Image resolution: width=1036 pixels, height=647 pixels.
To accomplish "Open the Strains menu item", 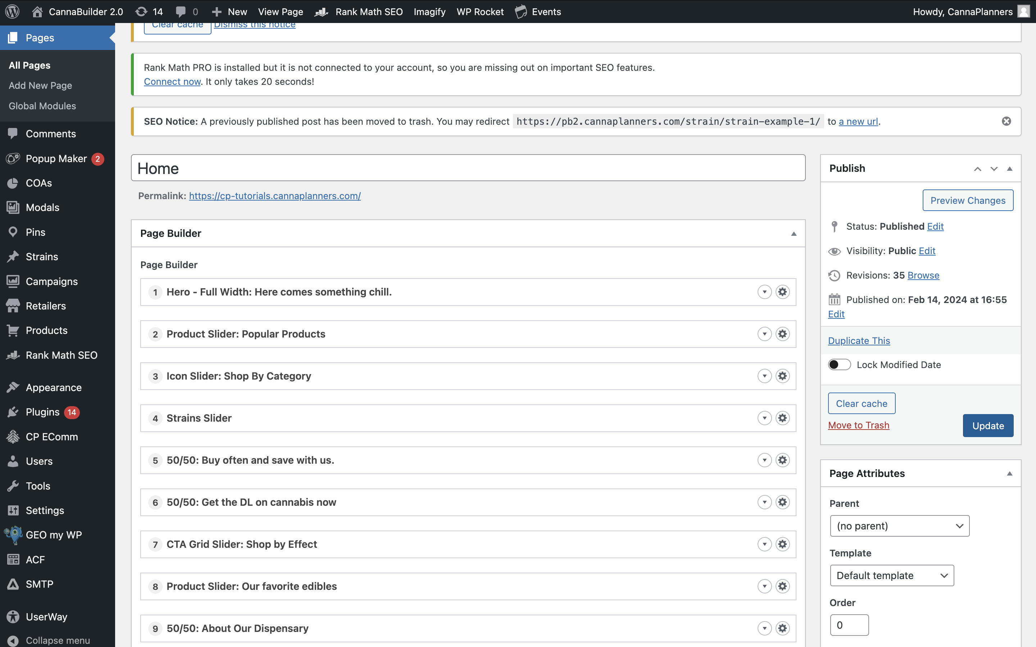I will point(41,257).
